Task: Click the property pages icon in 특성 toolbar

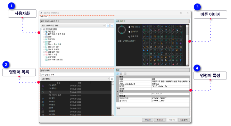Action: [x=125, y=74]
